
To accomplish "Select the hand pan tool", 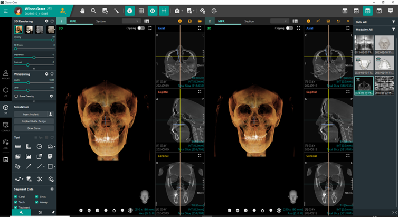I will [82, 11].
